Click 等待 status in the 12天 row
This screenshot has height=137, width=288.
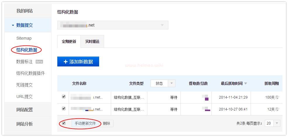[174, 110]
